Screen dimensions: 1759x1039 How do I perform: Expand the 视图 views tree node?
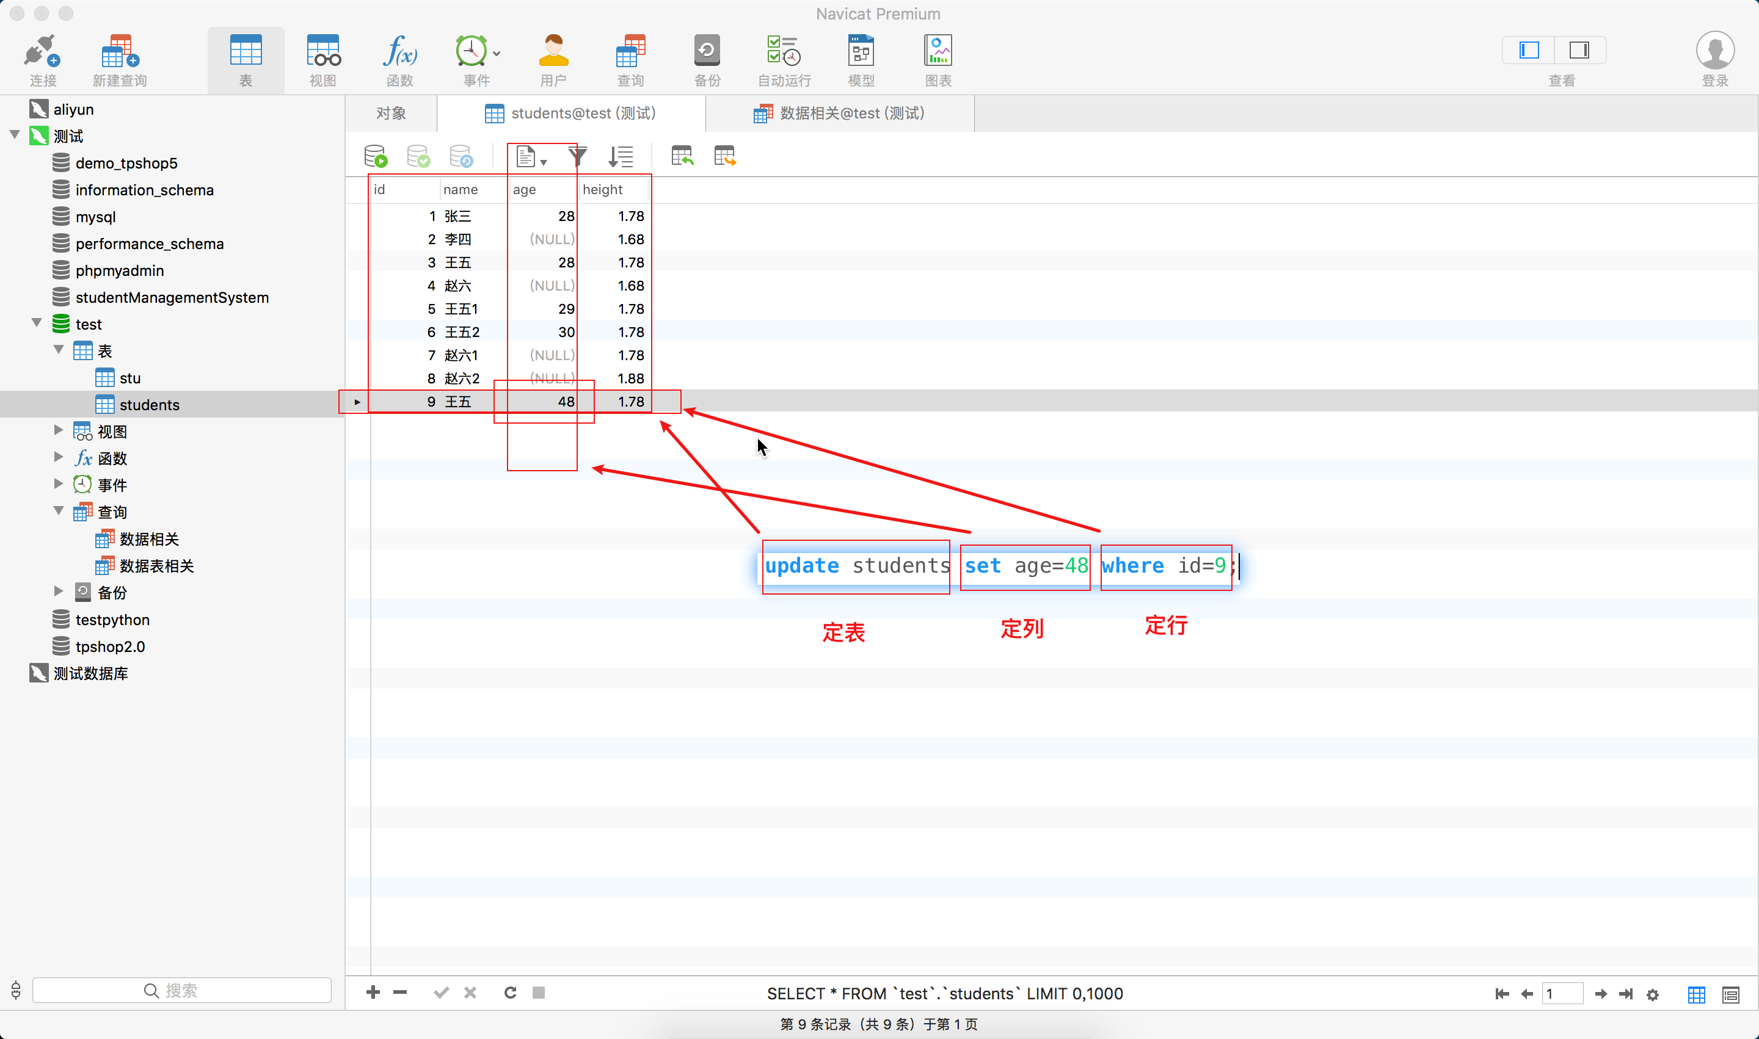(59, 430)
